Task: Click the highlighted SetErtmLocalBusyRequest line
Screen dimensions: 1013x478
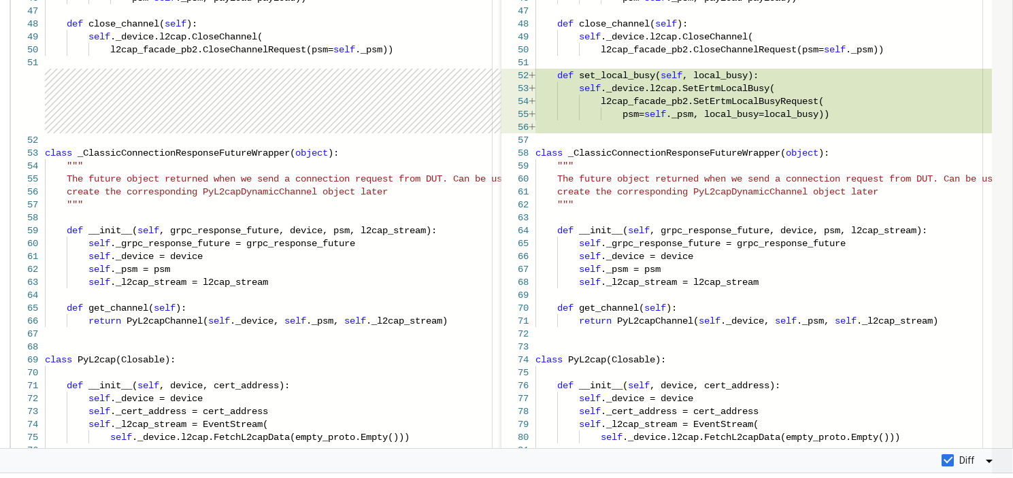Action: (x=712, y=101)
